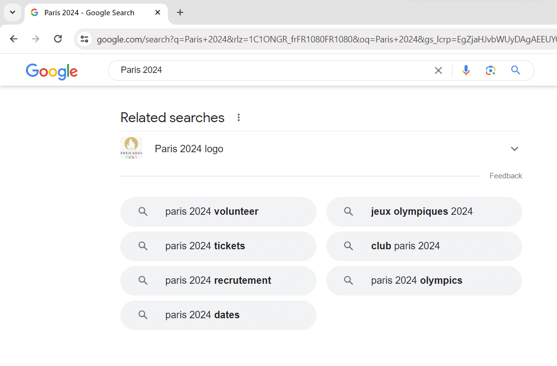Clear the search query with X
Viewport: 557px width, 366px height.
(x=438, y=70)
